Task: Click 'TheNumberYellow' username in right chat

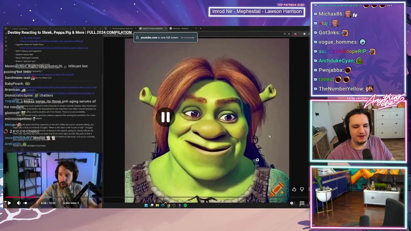Action: 341,89
